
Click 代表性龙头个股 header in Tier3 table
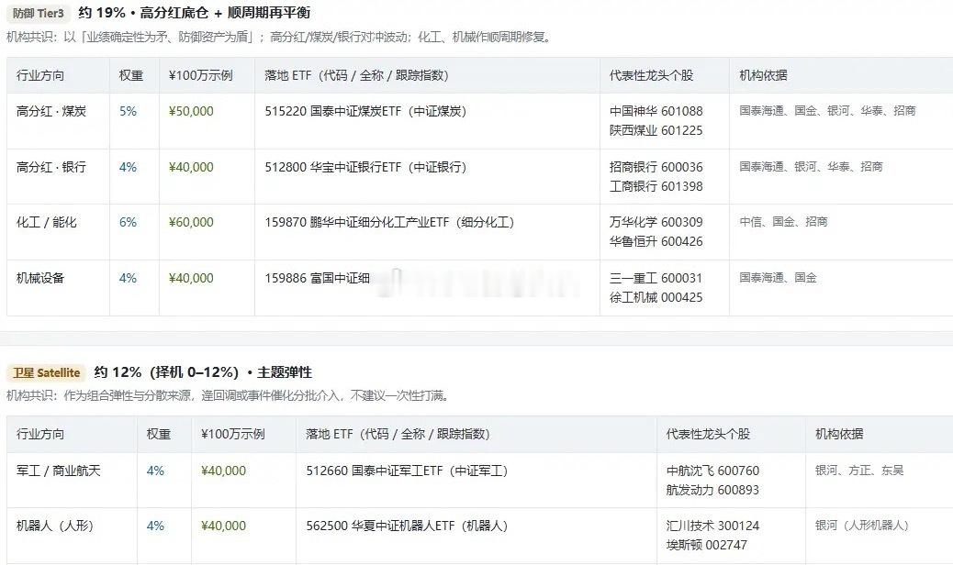(x=652, y=75)
